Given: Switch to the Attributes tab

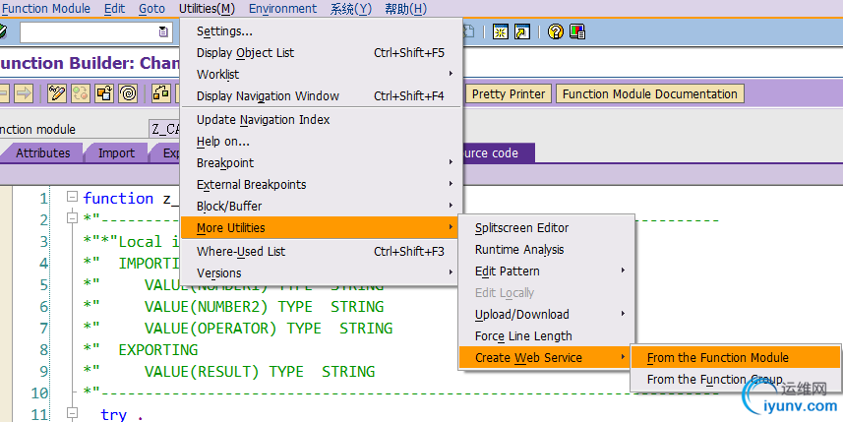Looking at the screenshot, I should pyautogui.click(x=42, y=152).
